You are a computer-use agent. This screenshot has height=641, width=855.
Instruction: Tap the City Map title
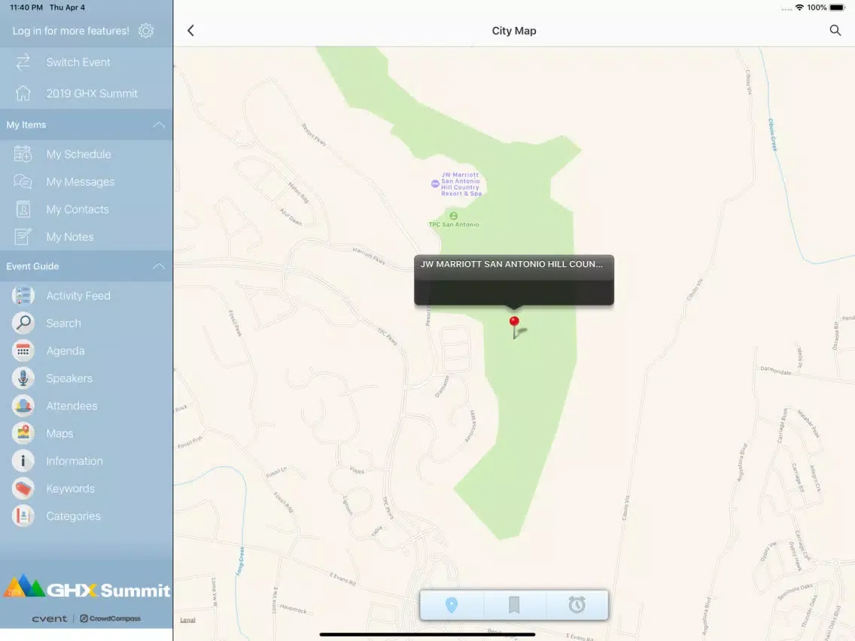point(513,31)
